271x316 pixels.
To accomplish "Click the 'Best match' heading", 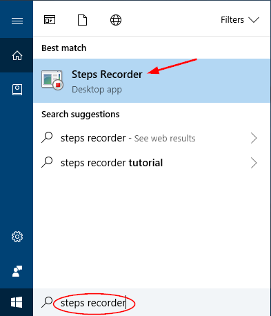I will [x=64, y=48].
